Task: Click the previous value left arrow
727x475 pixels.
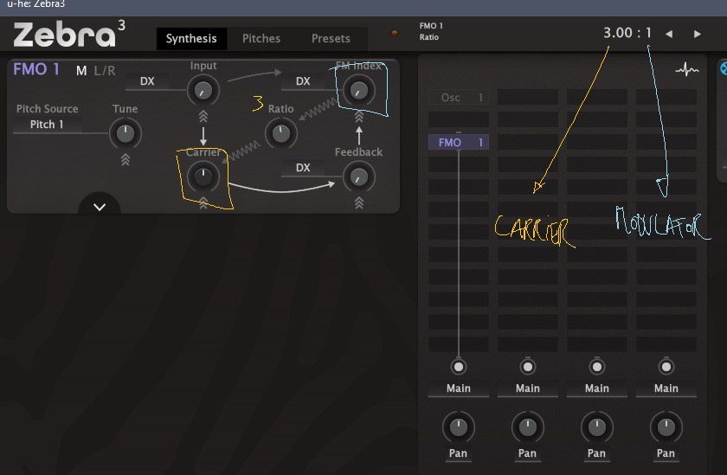Action: (x=669, y=34)
